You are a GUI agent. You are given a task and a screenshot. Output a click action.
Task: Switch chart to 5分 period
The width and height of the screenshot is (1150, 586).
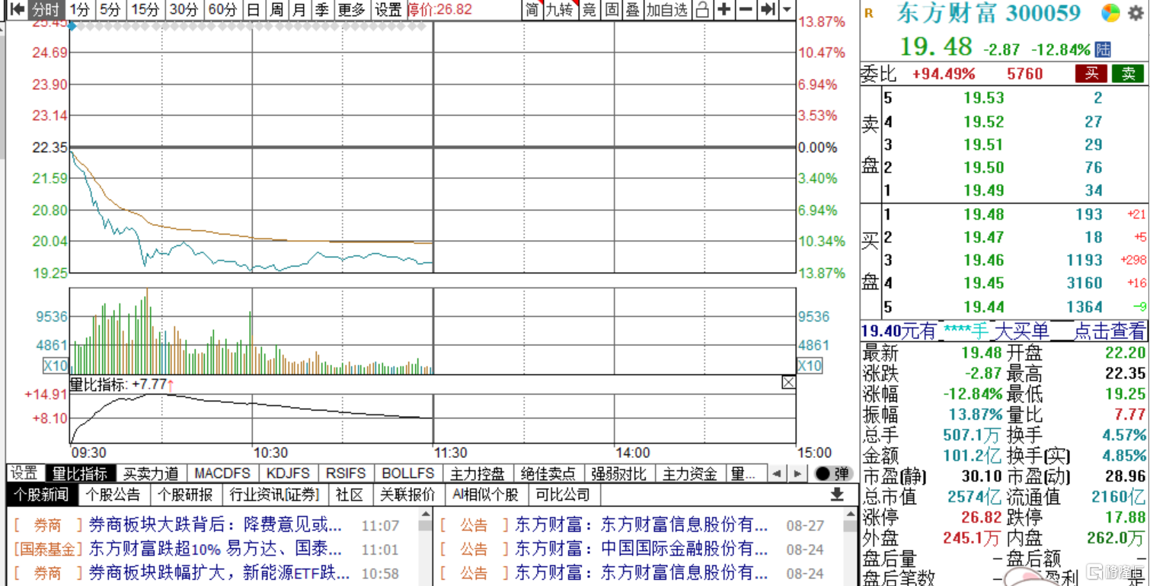tap(110, 10)
